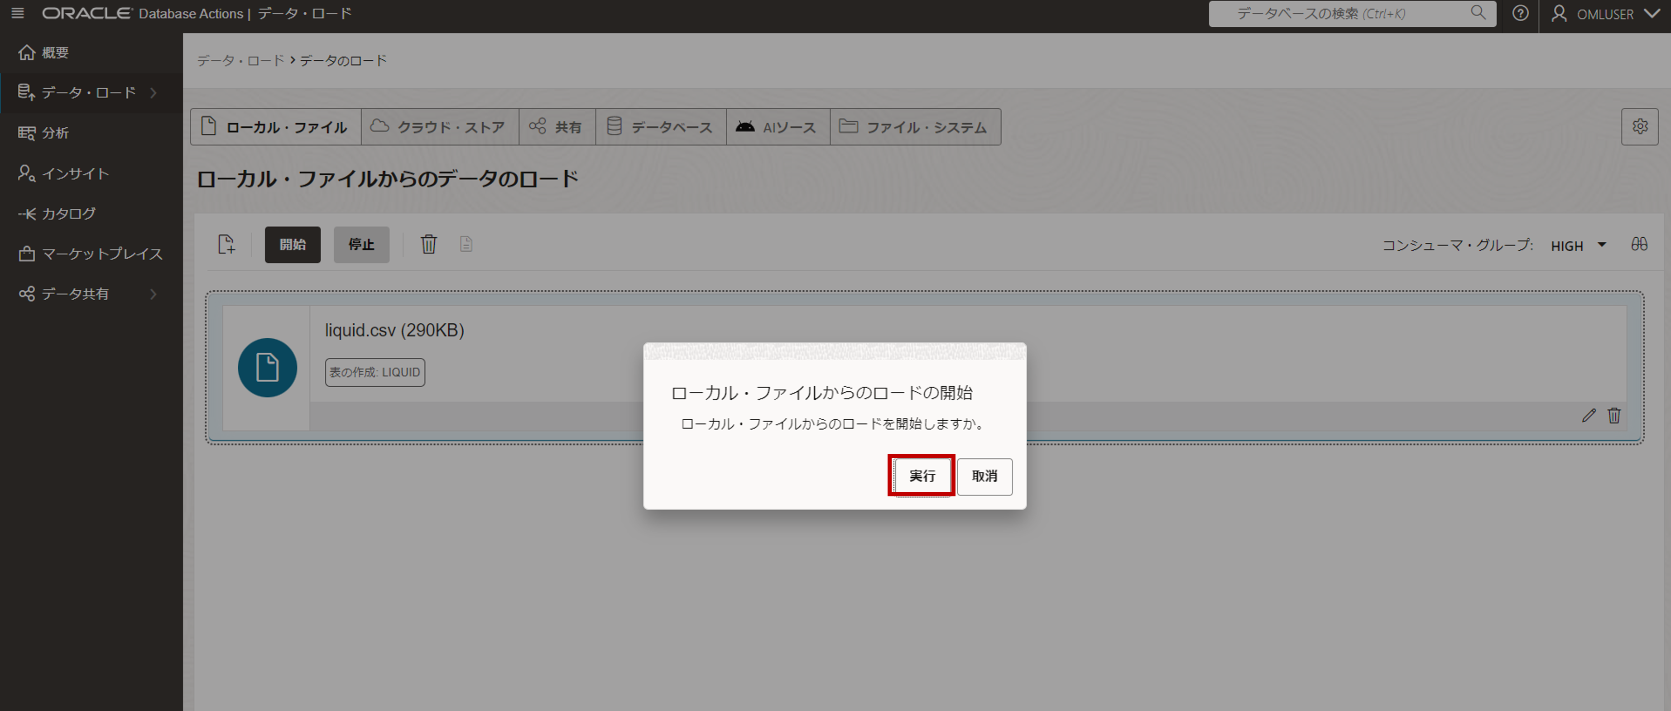Screen dimensions: 1671x711
Task: Click the binoculars icon
Action: (1638, 245)
